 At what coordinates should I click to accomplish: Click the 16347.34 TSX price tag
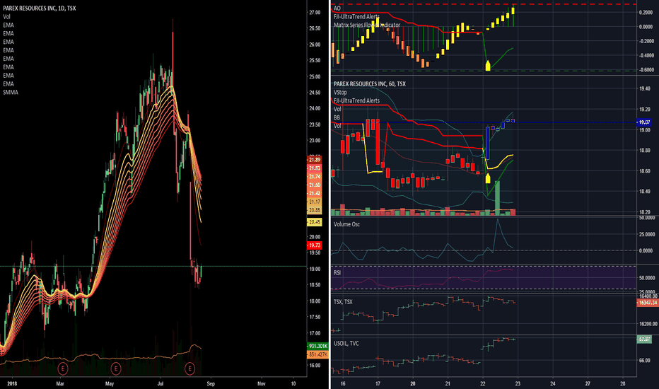click(648, 303)
